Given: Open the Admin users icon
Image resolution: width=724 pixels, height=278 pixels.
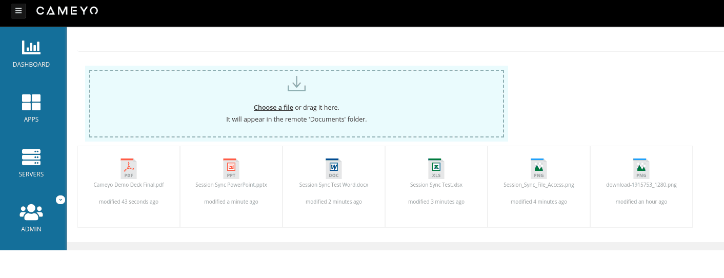Looking at the screenshot, I should tap(31, 212).
